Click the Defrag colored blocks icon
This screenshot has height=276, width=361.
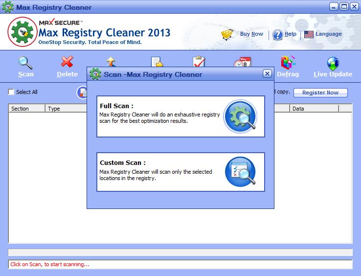(288, 62)
